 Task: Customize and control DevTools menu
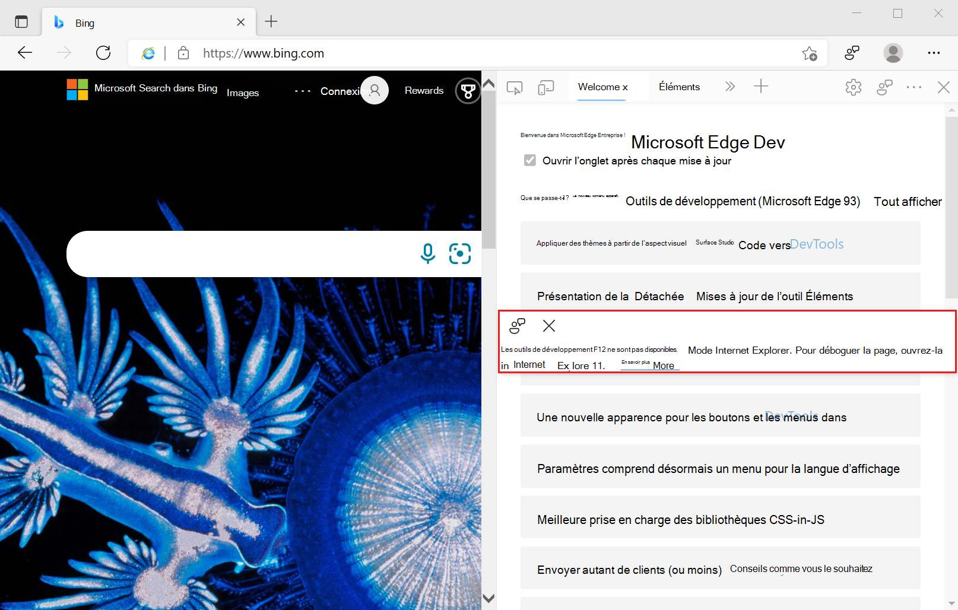914,87
